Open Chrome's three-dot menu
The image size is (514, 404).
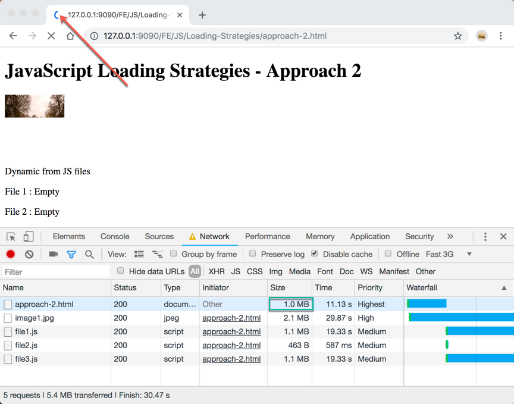click(x=500, y=36)
